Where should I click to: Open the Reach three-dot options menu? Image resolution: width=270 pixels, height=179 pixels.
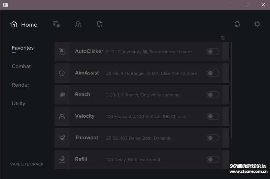click(226, 95)
